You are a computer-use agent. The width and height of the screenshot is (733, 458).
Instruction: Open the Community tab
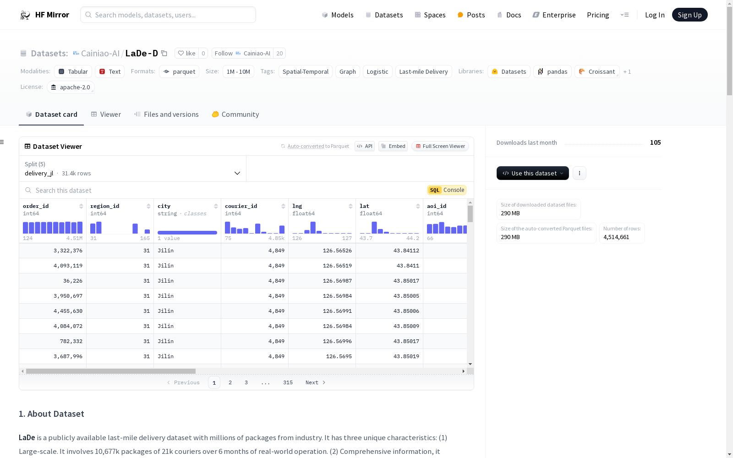pyautogui.click(x=235, y=114)
